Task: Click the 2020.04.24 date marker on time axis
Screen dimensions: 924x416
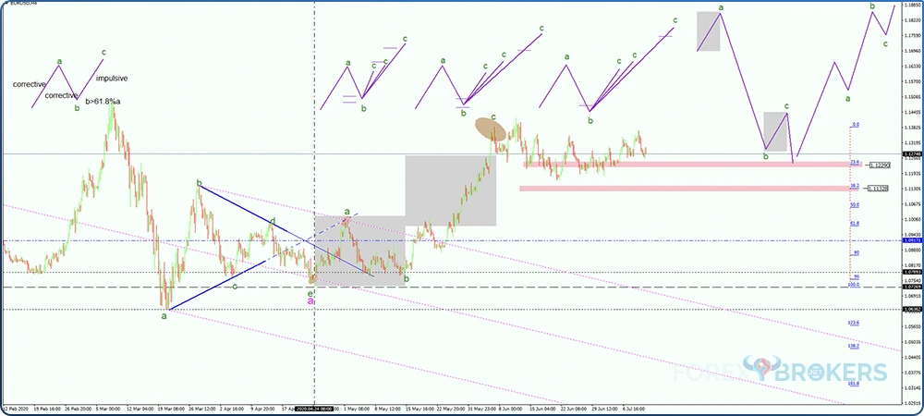Action: click(315, 407)
